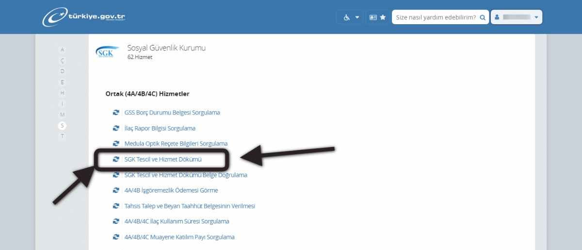Viewport: 582px width, 250px height.
Task: Click service icon beside Muayene Katılım Payı
Action: pyautogui.click(x=116, y=237)
